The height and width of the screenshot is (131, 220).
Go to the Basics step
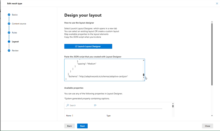click(x=15, y=15)
